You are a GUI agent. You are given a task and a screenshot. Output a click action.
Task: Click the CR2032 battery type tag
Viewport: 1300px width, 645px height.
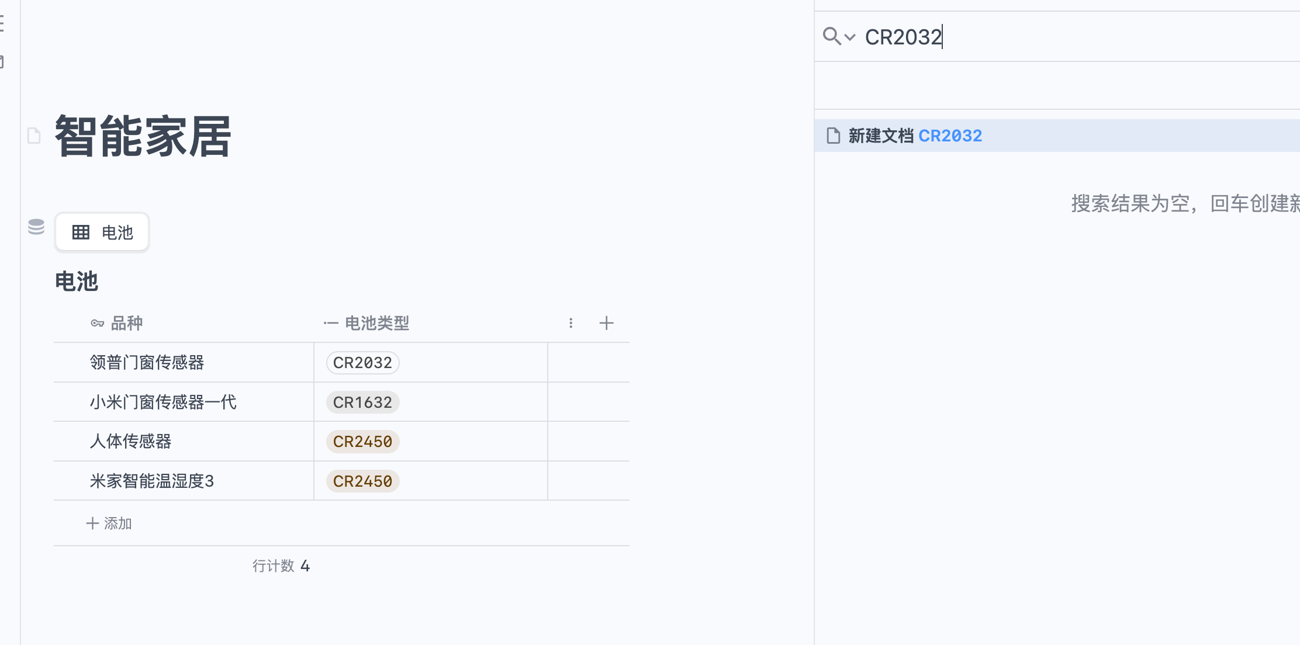(362, 363)
